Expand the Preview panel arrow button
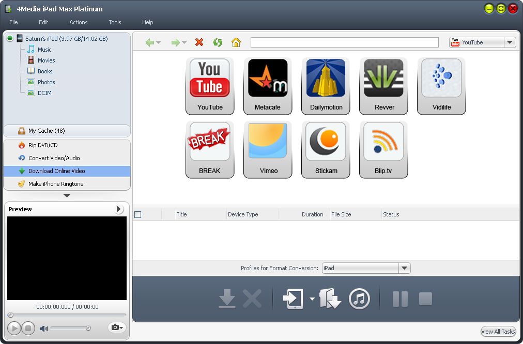The height and width of the screenshot is (344, 523). [119, 209]
